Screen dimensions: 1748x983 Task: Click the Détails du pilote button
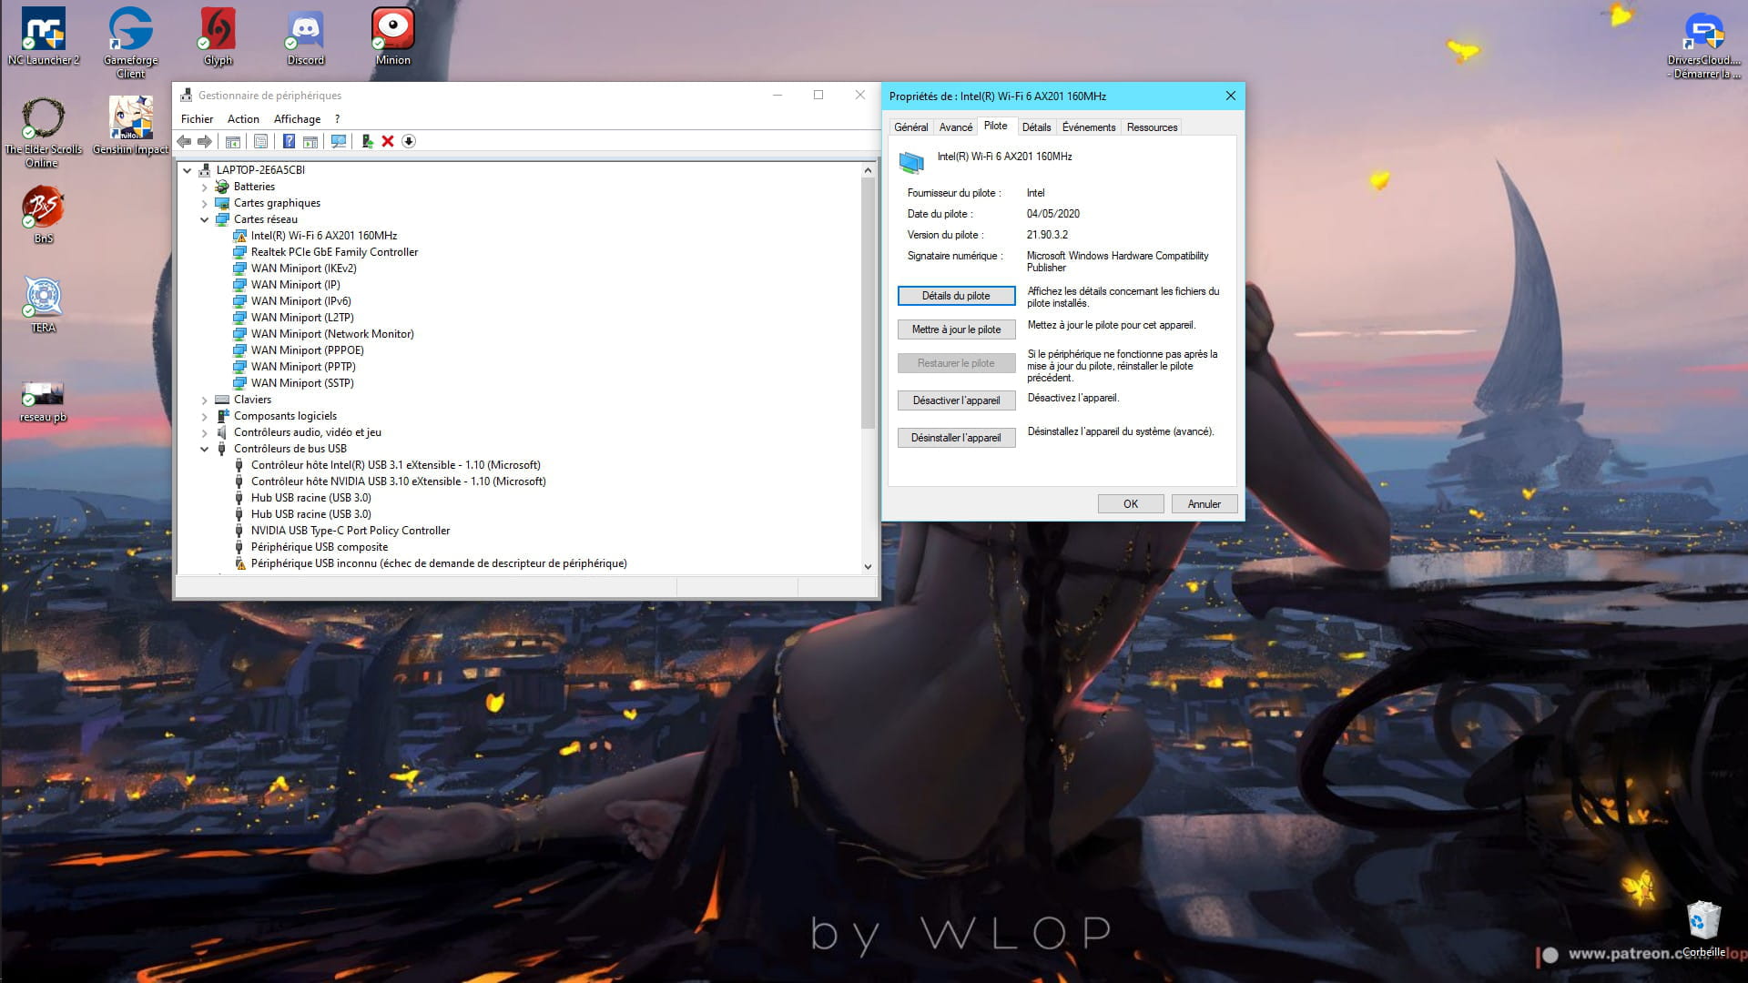[x=956, y=296]
